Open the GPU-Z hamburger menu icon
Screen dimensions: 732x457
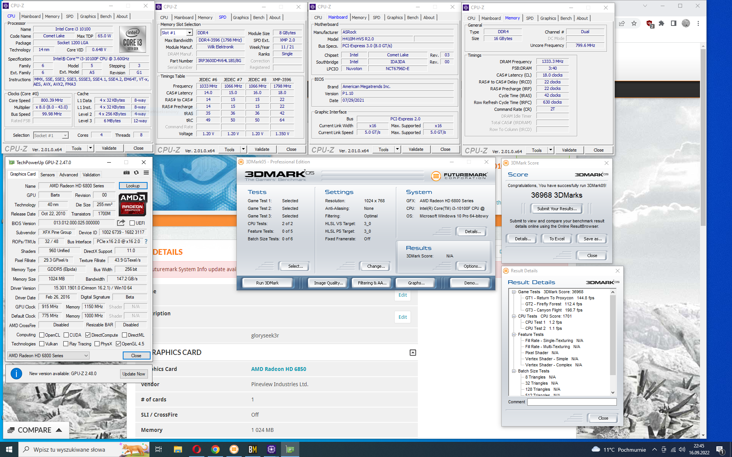pyautogui.click(x=146, y=173)
